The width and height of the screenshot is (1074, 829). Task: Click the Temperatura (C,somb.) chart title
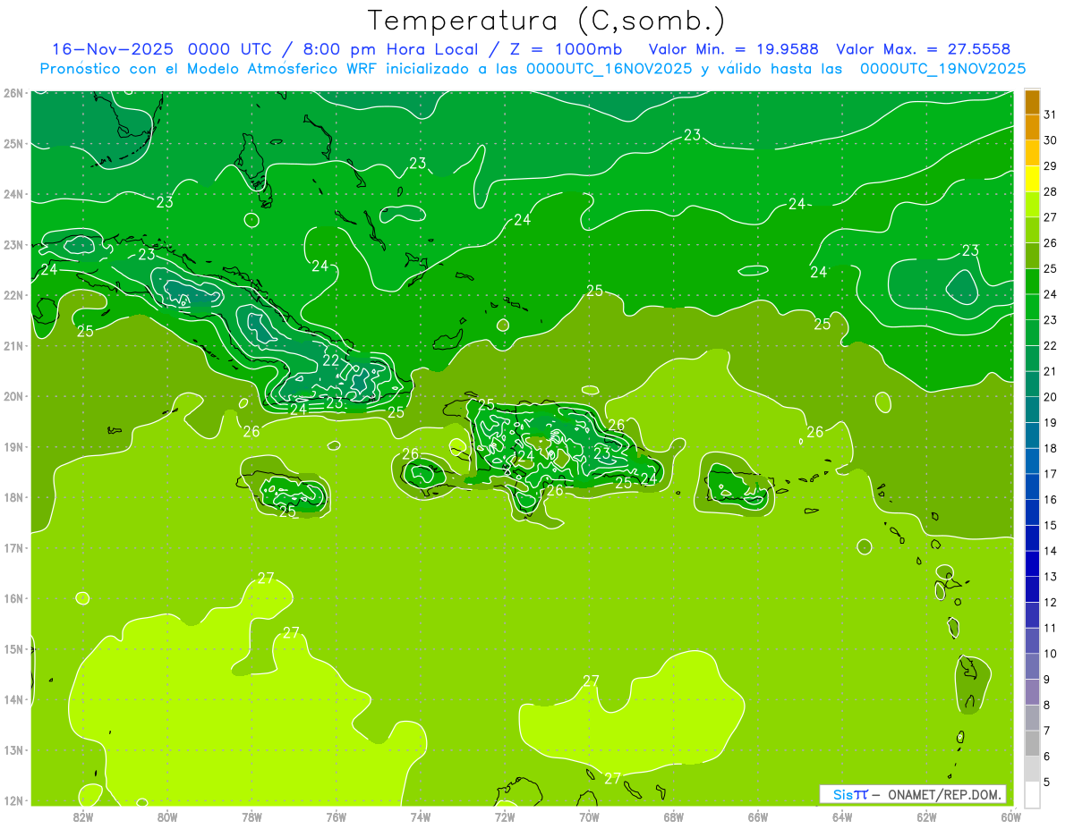pos(547,20)
